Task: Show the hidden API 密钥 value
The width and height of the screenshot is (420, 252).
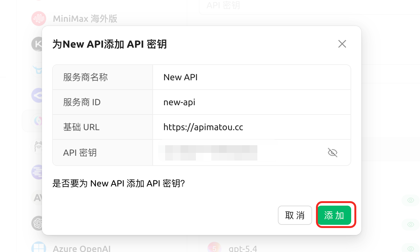Action: click(333, 153)
